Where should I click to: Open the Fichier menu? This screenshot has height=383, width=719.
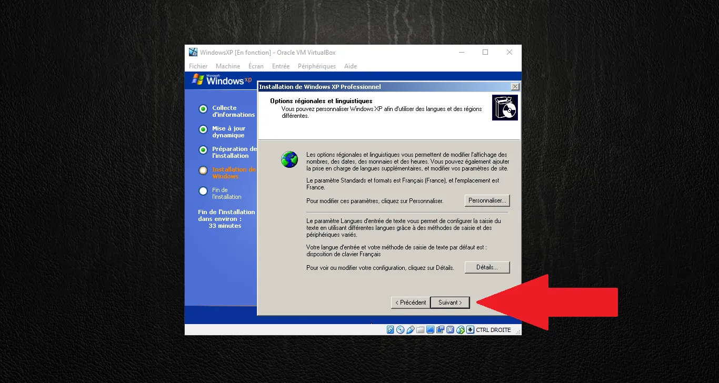coord(198,66)
